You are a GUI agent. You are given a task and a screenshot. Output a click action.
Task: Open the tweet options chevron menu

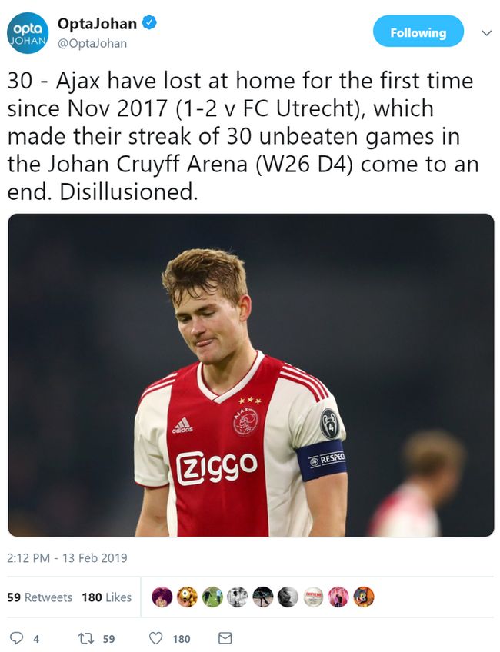click(486, 33)
